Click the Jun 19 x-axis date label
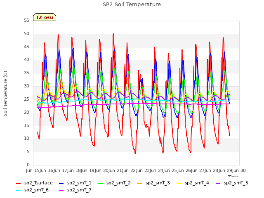Screen dimensions: 264x198 pyautogui.click(x=88, y=170)
